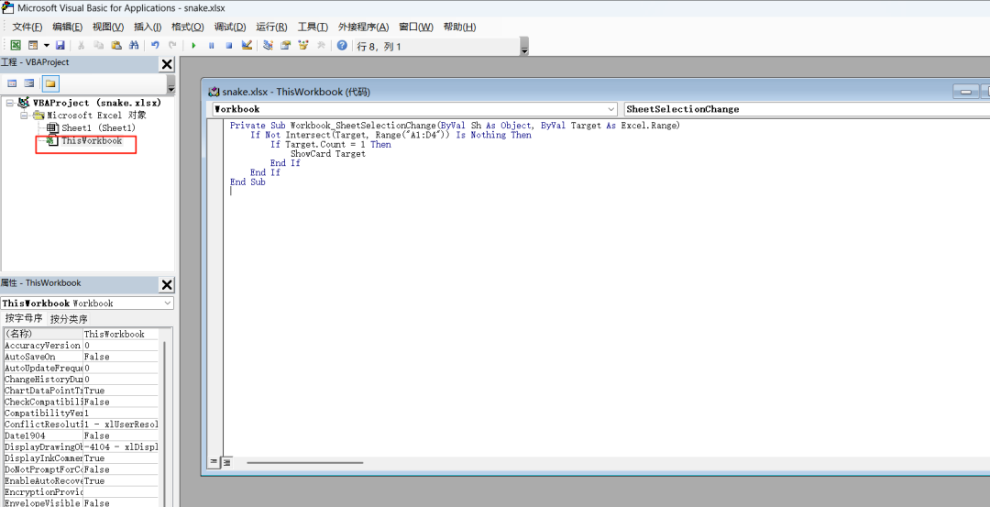
Task: Open the 视图(V) menu
Action: tap(108, 27)
